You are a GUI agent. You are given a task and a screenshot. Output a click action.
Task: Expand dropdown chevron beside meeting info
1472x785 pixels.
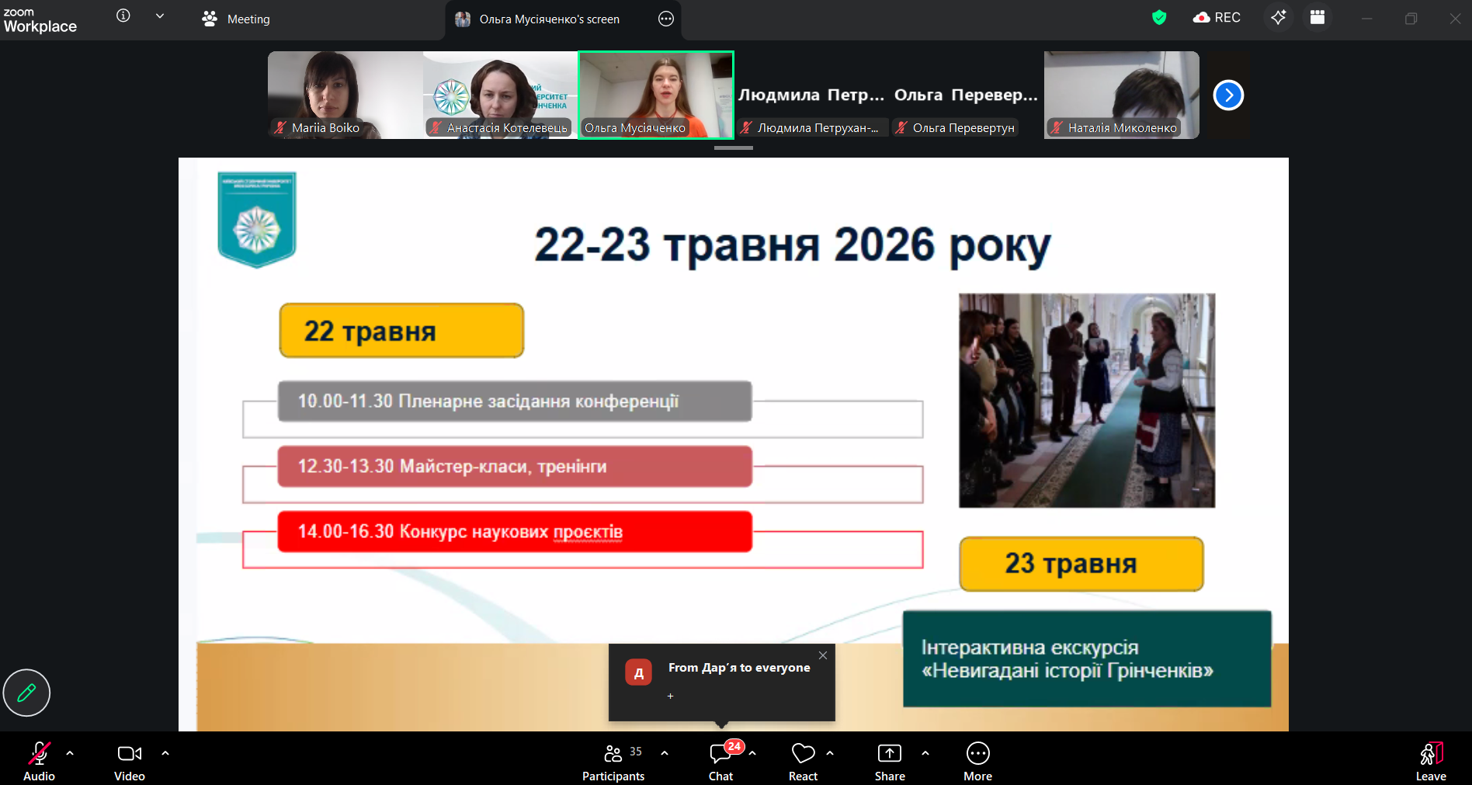click(160, 16)
